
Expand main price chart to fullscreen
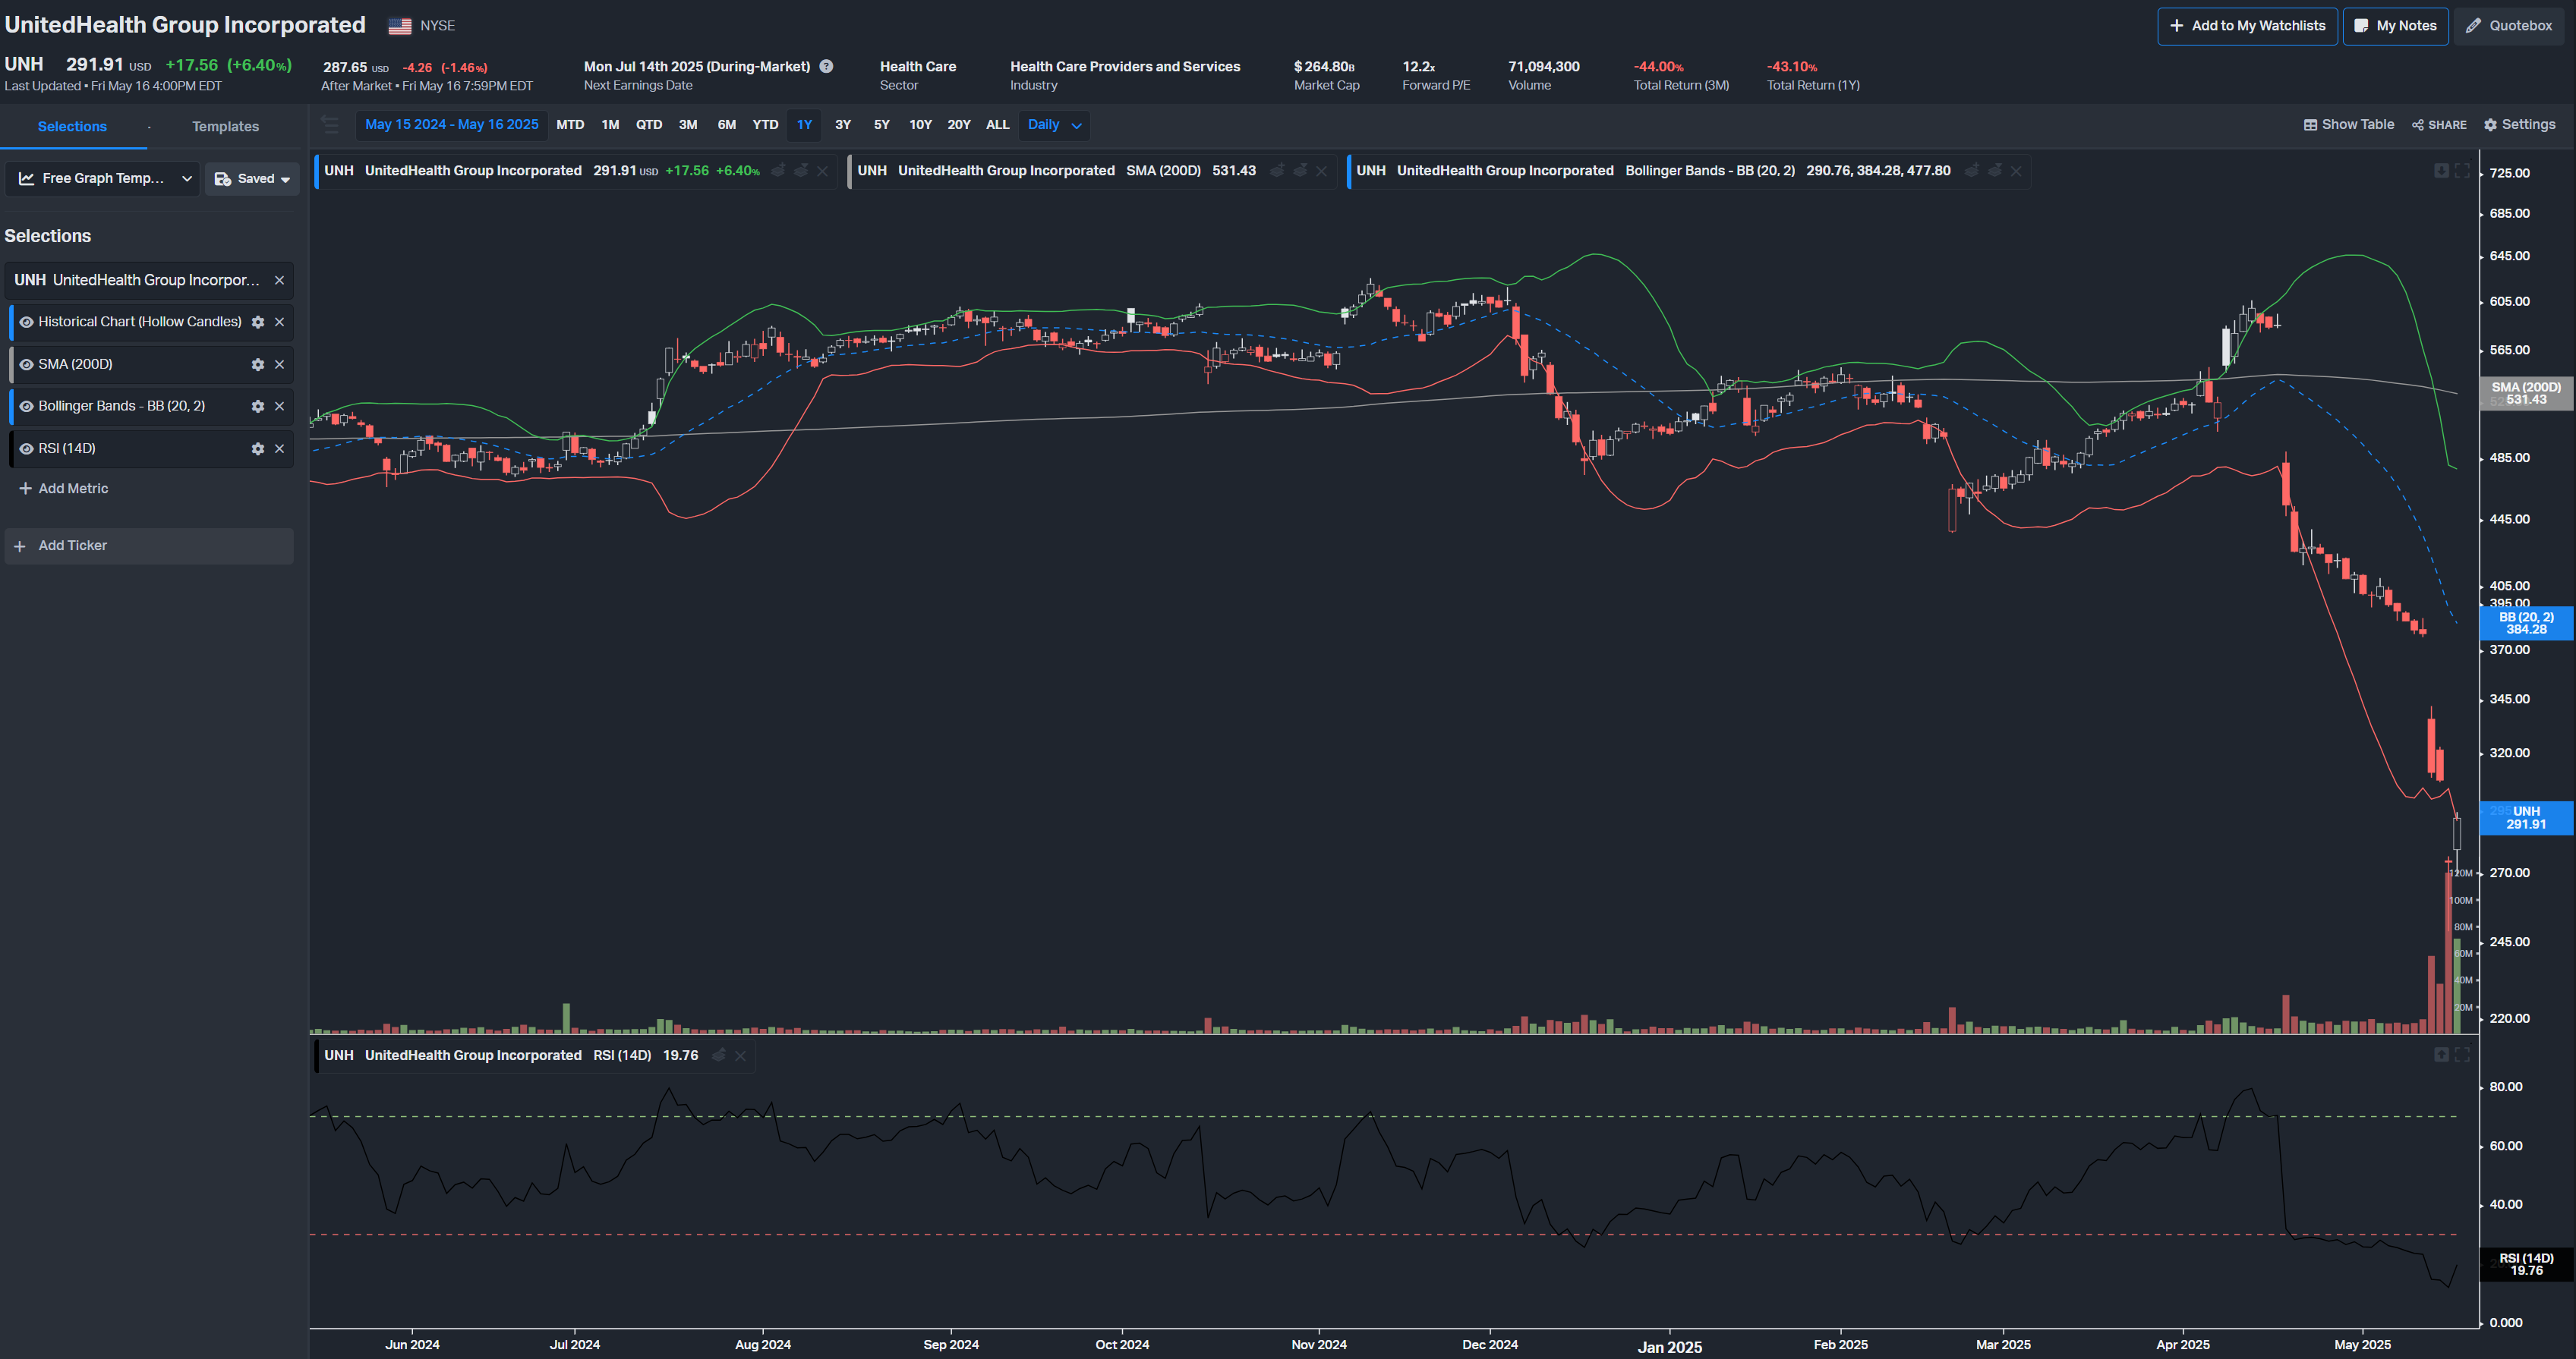tap(2462, 171)
